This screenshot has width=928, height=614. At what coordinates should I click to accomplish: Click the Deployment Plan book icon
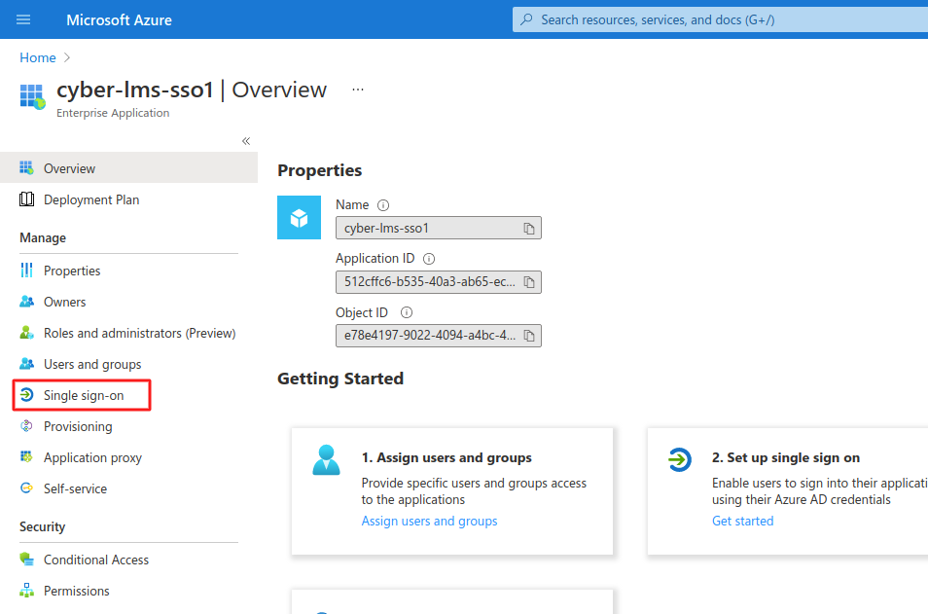tap(26, 199)
